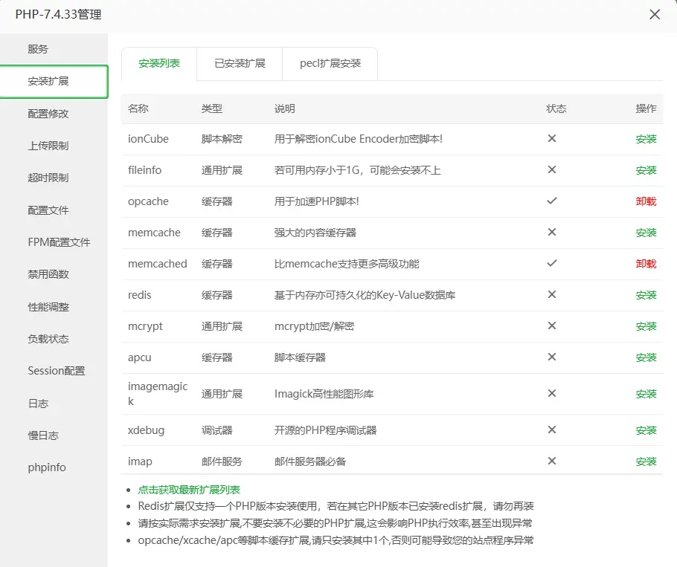View the 负载状态 page

[46, 338]
